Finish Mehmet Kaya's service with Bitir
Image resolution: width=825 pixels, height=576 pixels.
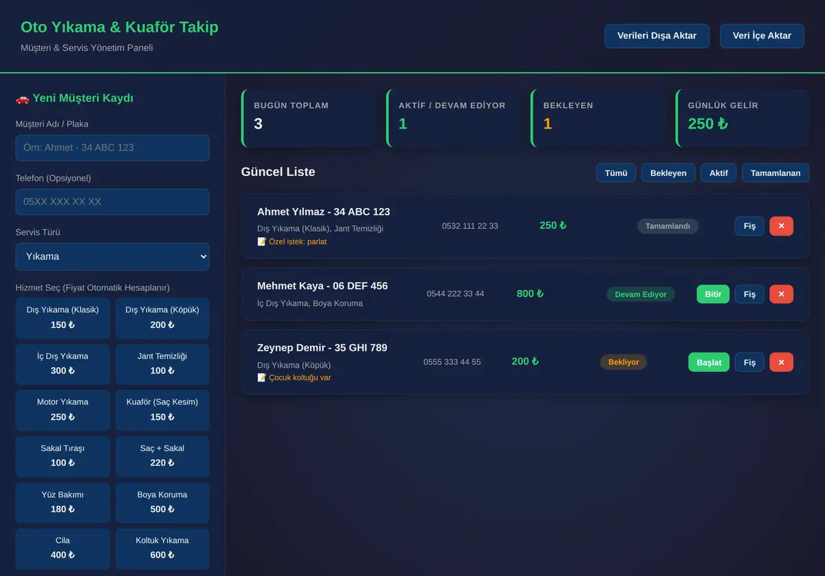[713, 294]
